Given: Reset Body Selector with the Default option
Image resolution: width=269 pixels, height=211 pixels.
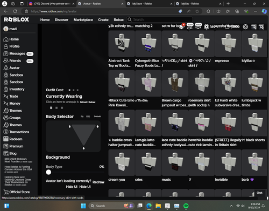Looking at the screenshot, I should click(x=97, y=117).
